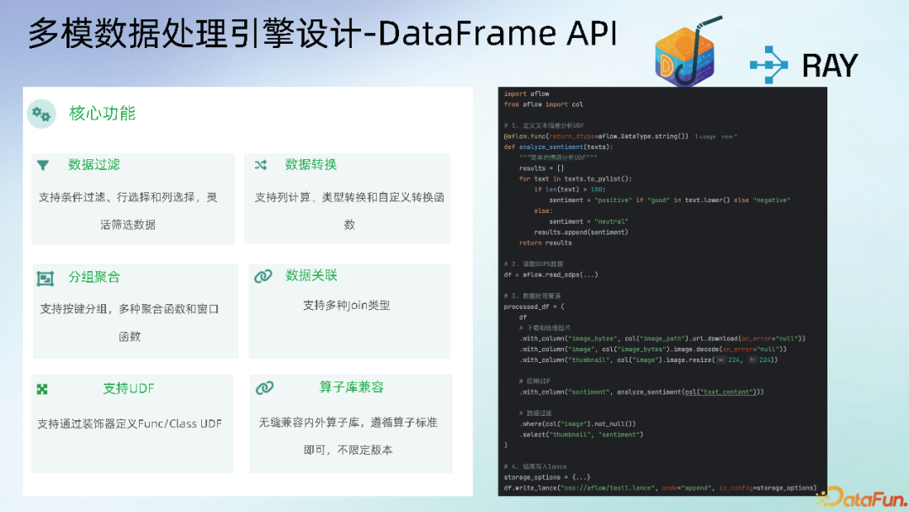Click the crossing arrows icon for 数据转换
The height and width of the screenshot is (512, 909).
(x=261, y=165)
